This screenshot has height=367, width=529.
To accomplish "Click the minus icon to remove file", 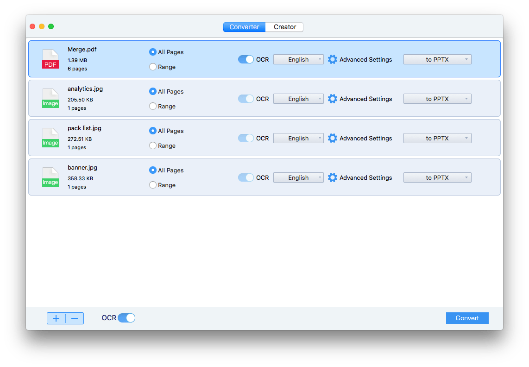I will tap(75, 318).
